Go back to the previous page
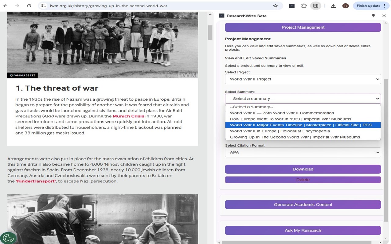Image resolution: width=391 pixels, height=244 pixels. [5, 6]
